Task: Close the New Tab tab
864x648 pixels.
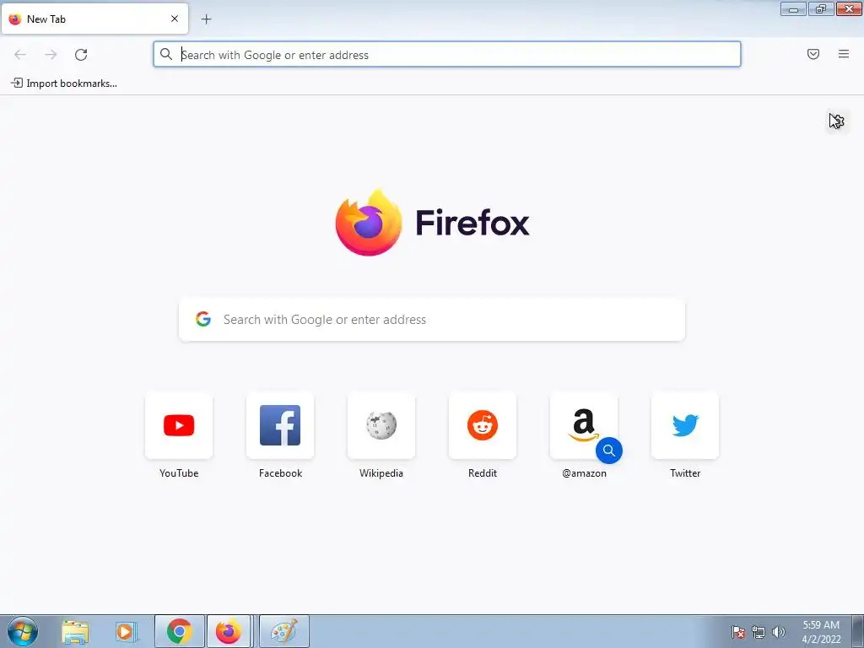Action: click(x=175, y=19)
